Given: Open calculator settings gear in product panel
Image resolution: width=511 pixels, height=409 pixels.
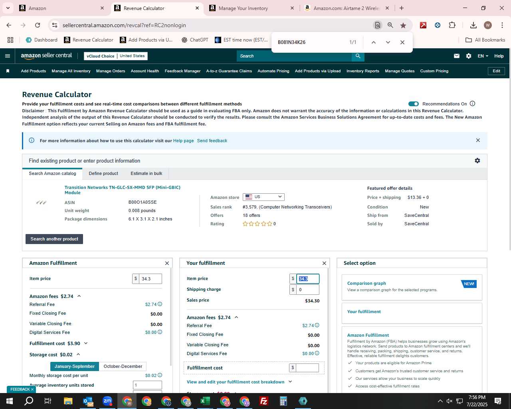Looking at the screenshot, I should 477,161.
